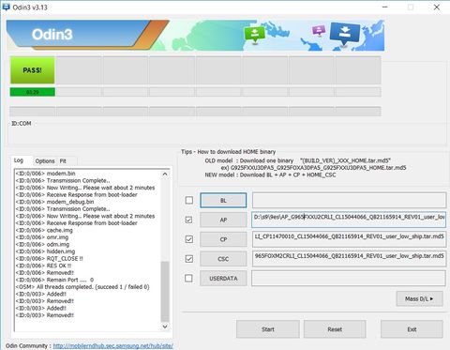The image size is (450, 350).
Task: Click the 'RQT_CLOSE !!' log line
Action: [x=50, y=259]
